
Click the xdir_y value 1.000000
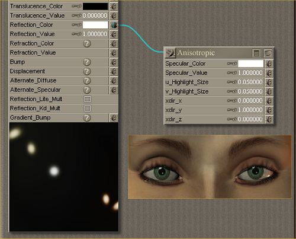(250, 110)
